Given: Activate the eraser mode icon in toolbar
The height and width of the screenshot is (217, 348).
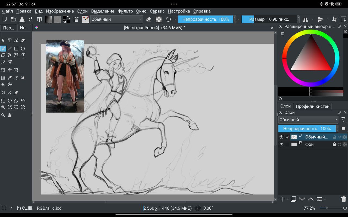Looking at the screenshot, I should click(x=149, y=19).
